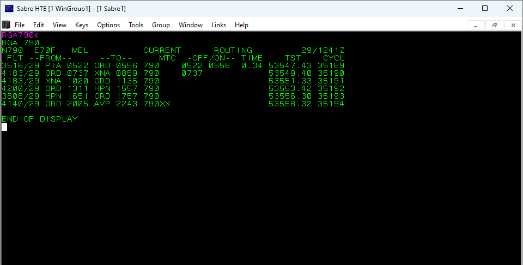Open the Edit menu
Screen dimensions: 523x265
(x=39, y=25)
